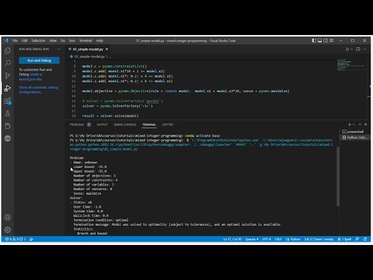Open the Accounts icon in activity bar
This screenshot has height=280, width=373.
[x=8, y=218]
